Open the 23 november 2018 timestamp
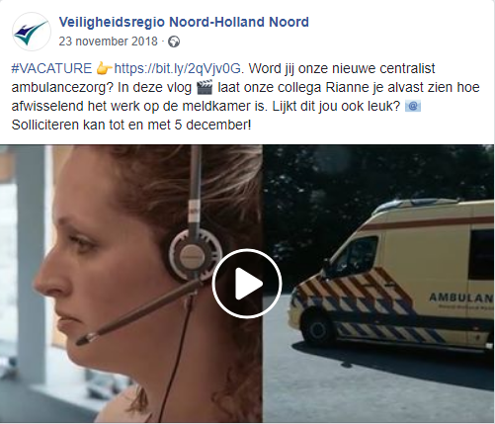495x424 pixels. click(109, 42)
